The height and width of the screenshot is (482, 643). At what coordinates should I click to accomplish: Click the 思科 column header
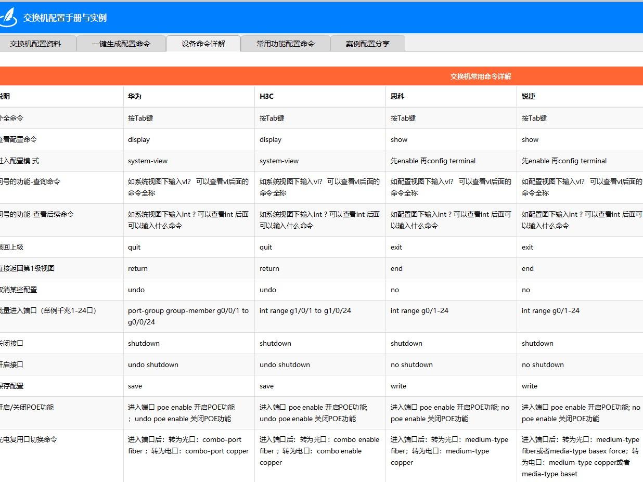pos(397,97)
